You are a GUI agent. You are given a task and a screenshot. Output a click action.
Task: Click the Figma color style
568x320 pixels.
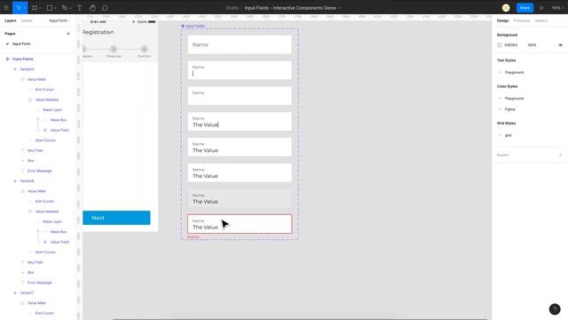pyautogui.click(x=509, y=109)
